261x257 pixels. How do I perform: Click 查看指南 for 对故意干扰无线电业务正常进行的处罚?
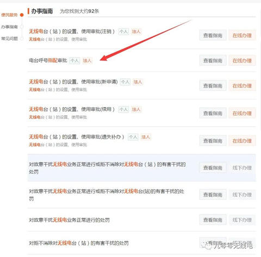[x=213, y=220]
